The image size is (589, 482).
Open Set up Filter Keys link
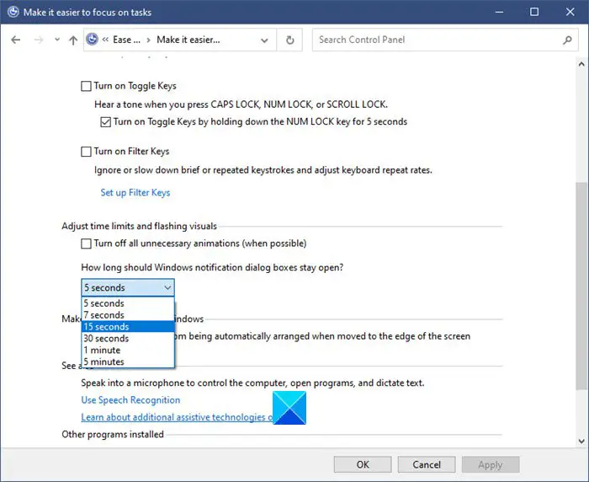pos(135,193)
